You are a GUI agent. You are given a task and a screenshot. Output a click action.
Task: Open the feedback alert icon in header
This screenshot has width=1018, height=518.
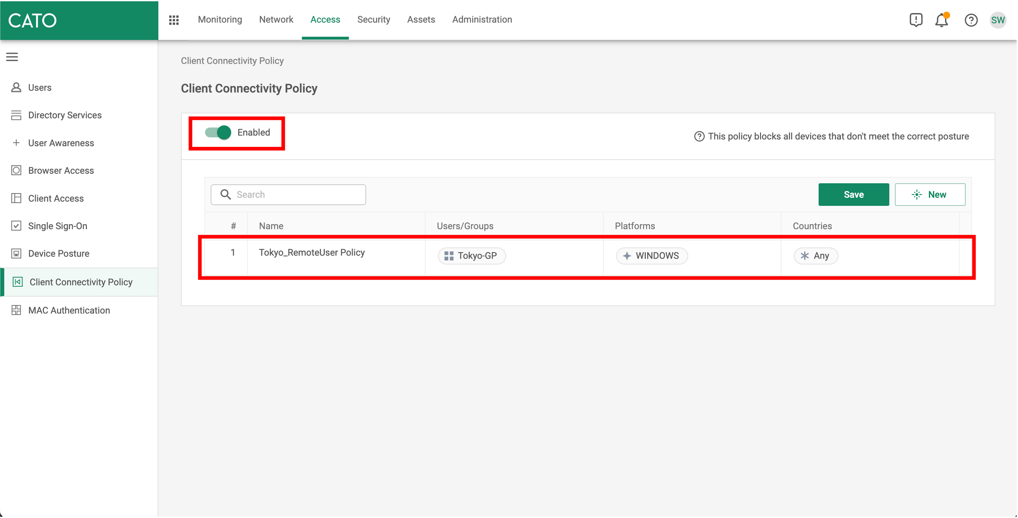pyautogui.click(x=916, y=20)
